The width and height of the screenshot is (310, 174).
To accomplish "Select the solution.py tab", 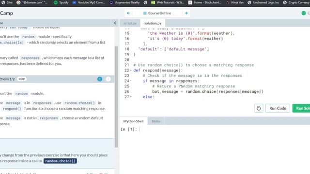I will click(153, 23).
